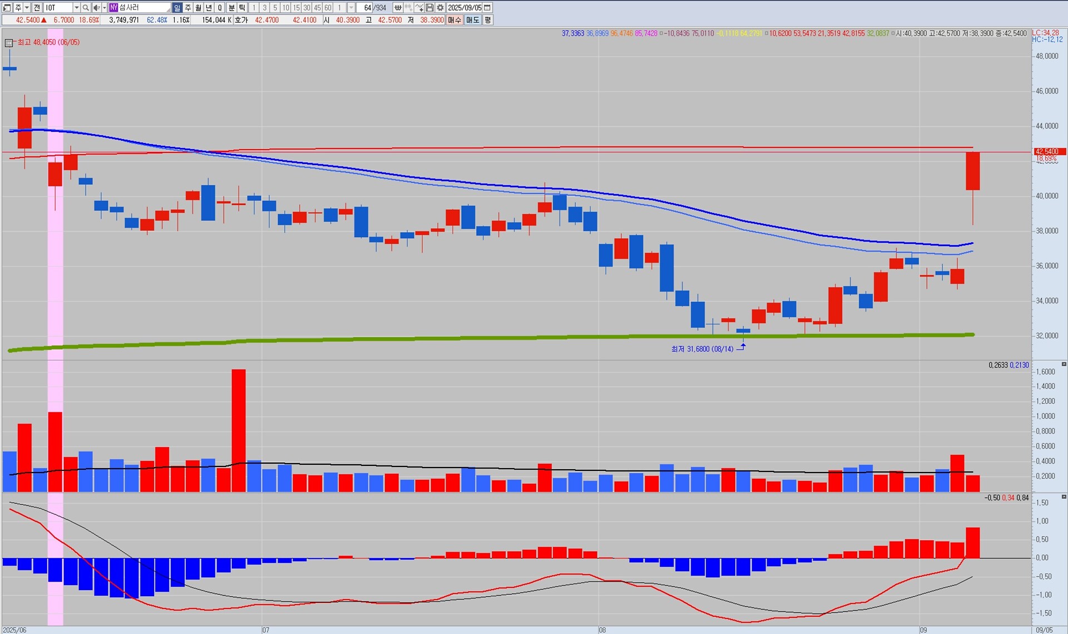The height and width of the screenshot is (634, 1068).
Task: Expand the symbol code IOT dropdown arrow
Action: point(77,8)
